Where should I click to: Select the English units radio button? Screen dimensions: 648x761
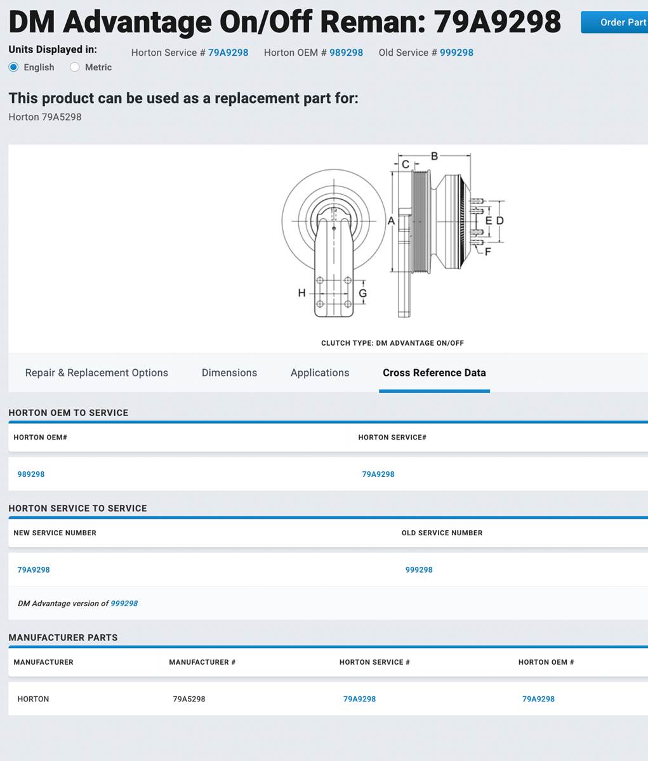[13, 67]
